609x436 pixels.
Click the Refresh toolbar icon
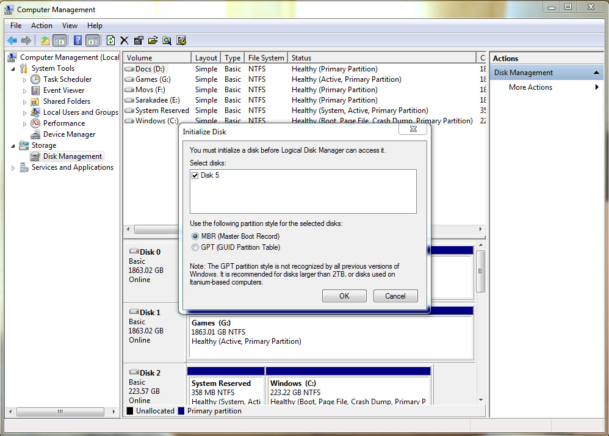click(x=110, y=40)
